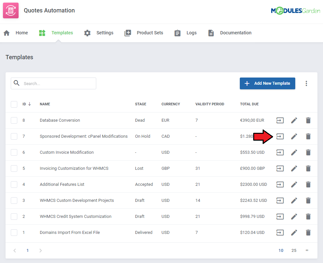
Task: Show 10 entries per page
Action: (x=281, y=251)
